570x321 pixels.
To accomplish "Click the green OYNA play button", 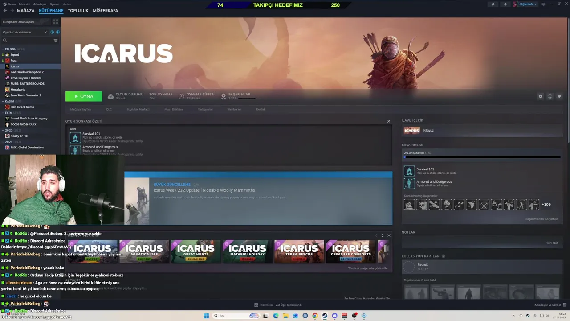I will tap(83, 96).
